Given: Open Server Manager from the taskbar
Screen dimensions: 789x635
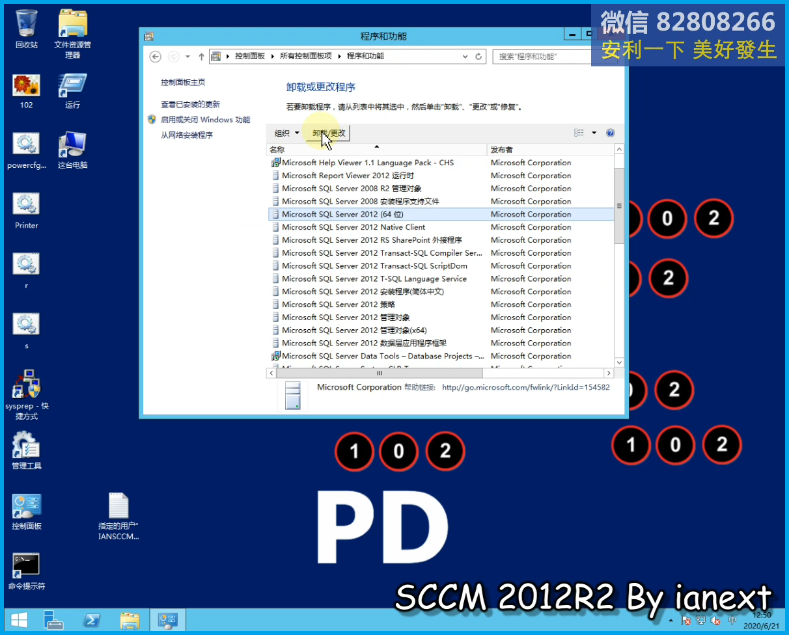Looking at the screenshot, I should tap(53, 620).
